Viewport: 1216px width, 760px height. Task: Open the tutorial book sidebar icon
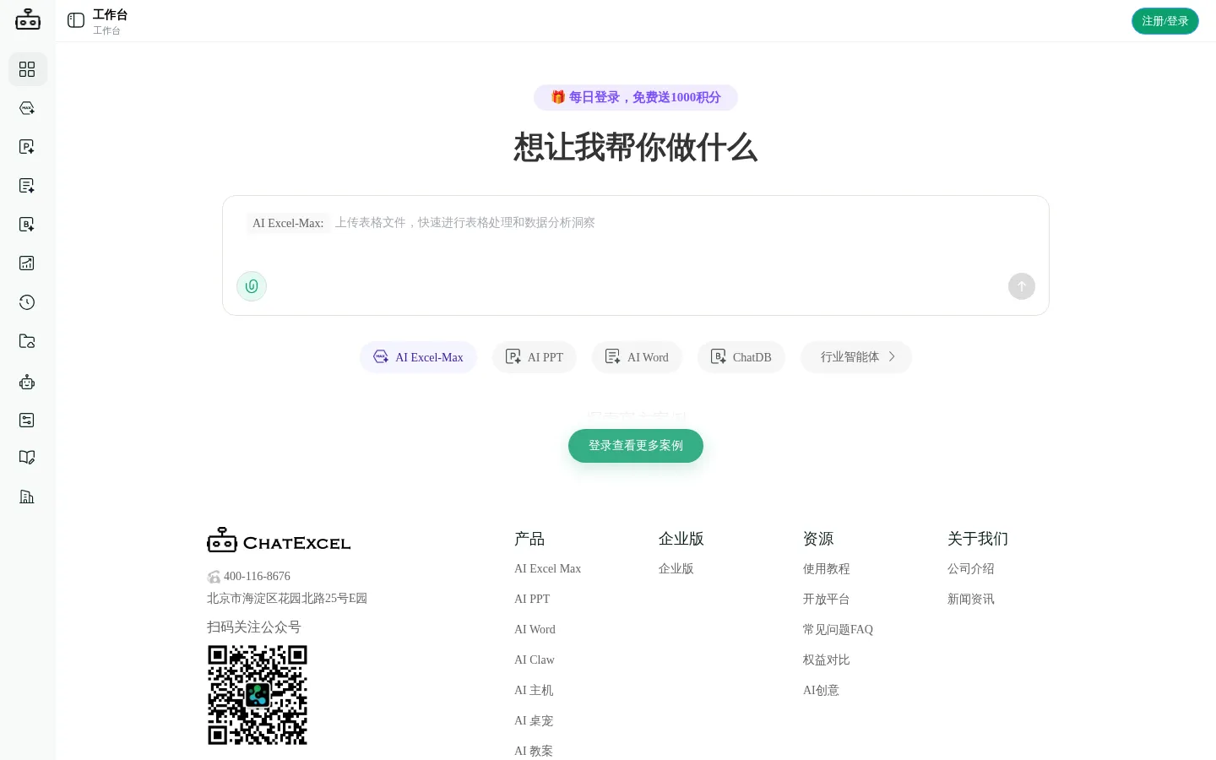pyautogui.click(x=27, y=458)
